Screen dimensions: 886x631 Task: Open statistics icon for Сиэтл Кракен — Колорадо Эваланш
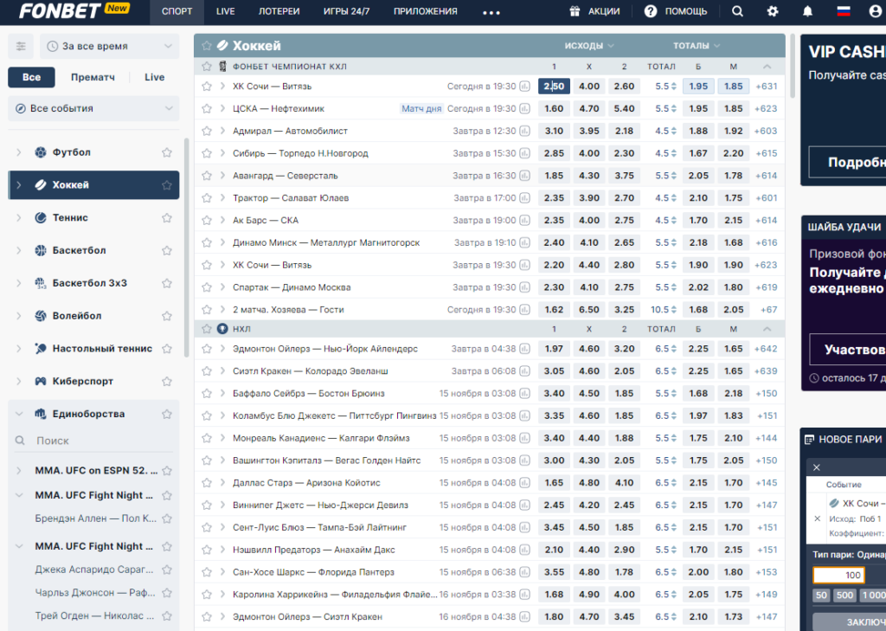(525, 371)
